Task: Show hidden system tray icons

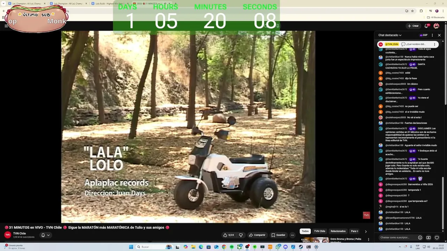Action: point(400,247)
